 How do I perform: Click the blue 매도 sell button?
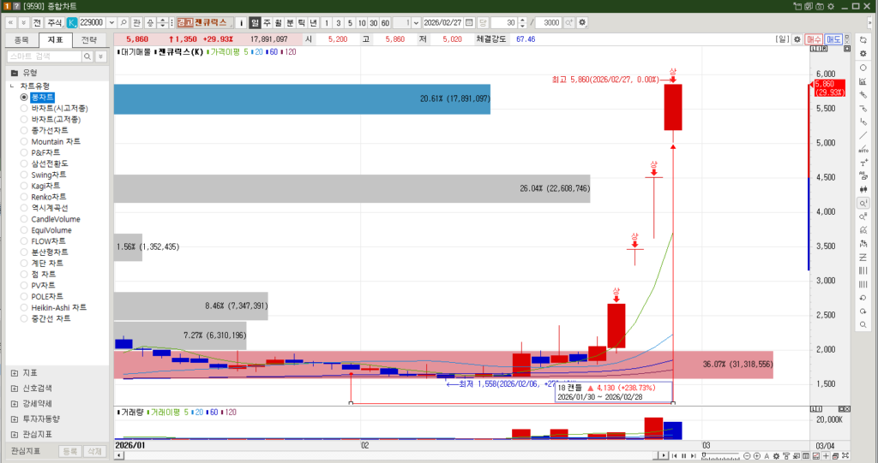[834, 39]
